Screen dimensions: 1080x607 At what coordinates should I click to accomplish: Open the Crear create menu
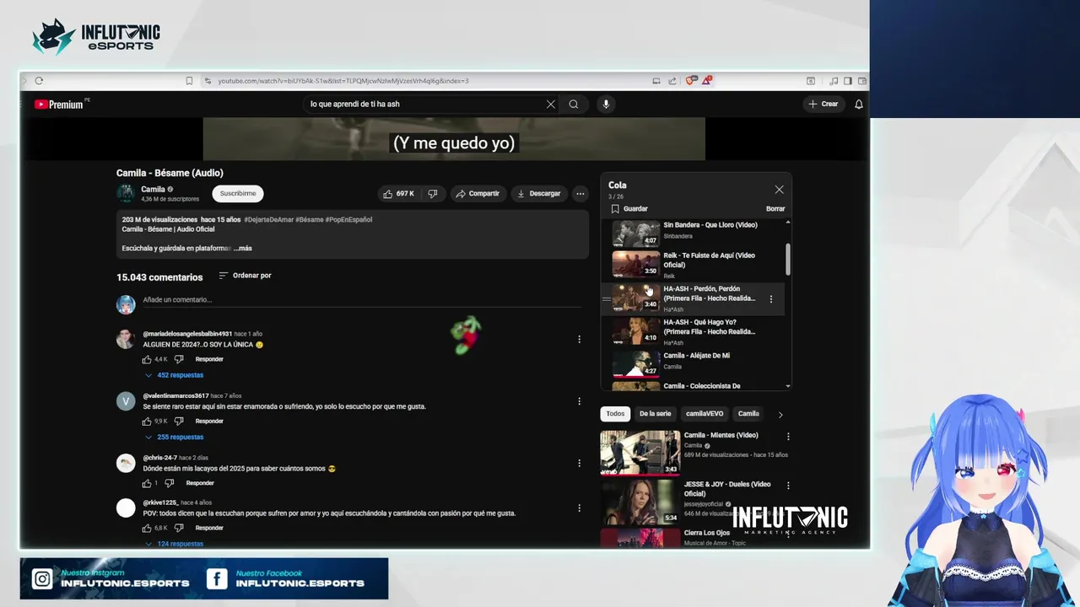pyautogui.click(x=823, y=105)
